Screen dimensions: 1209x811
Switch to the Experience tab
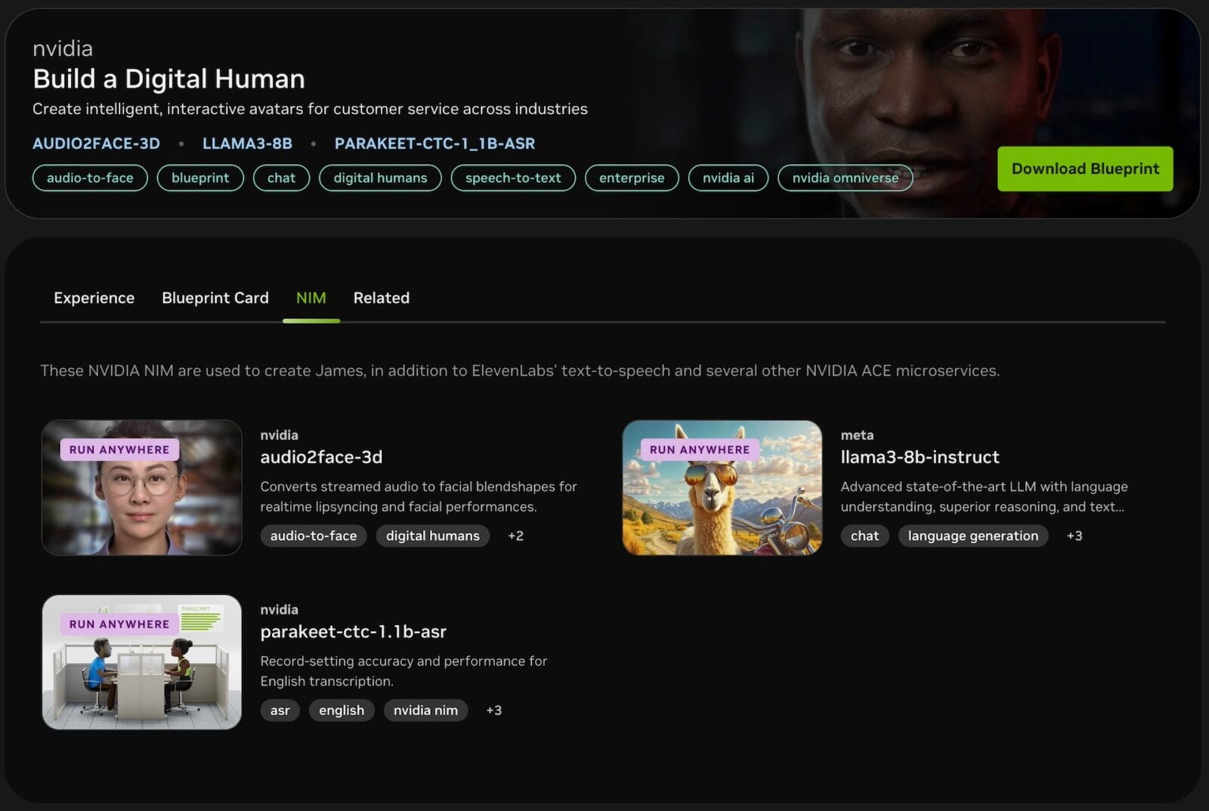94,298
